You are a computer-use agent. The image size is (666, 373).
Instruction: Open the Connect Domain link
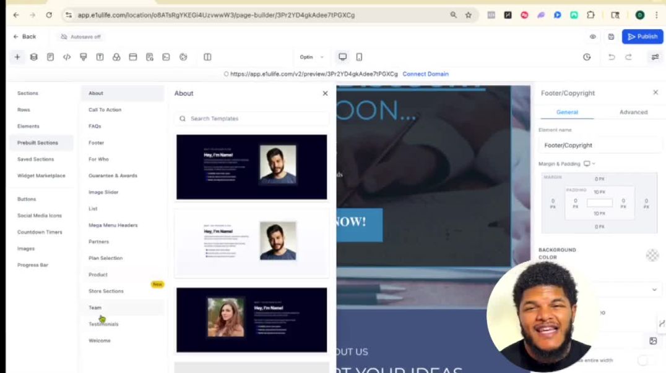click(425, 73)
